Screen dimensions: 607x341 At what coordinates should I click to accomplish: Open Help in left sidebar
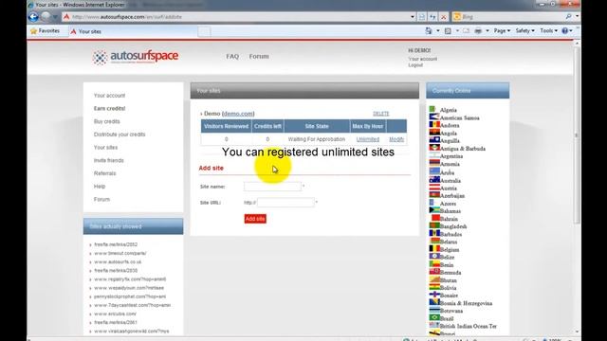click(x=99, y=187)
